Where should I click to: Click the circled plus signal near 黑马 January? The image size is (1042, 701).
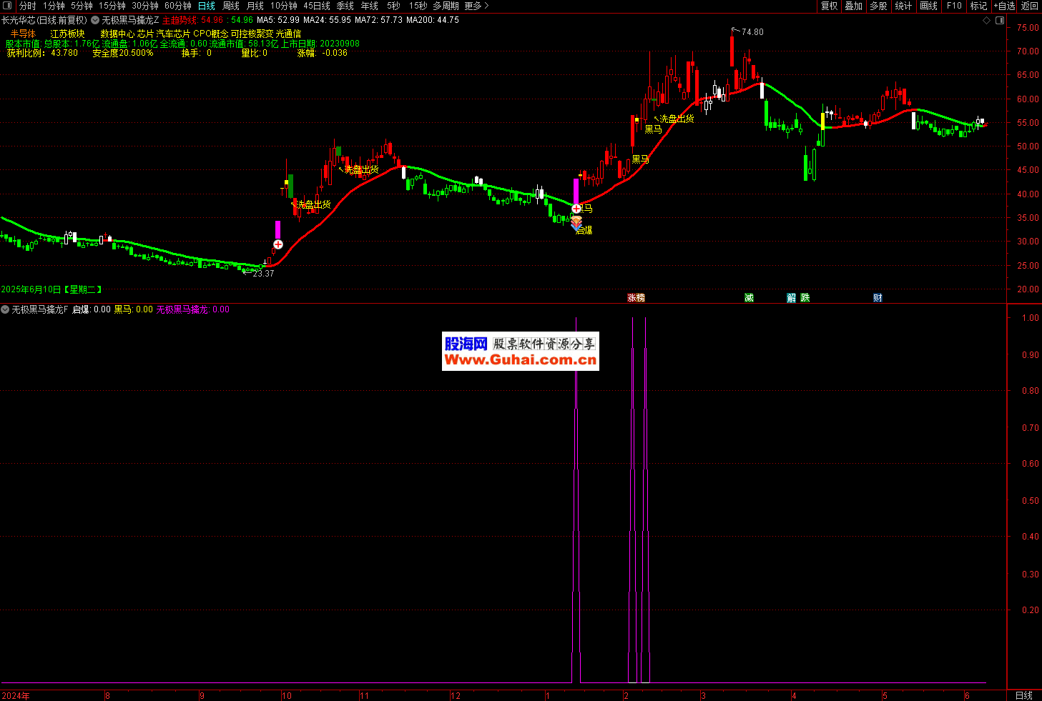pyautogui.click(x=576, y=209)
